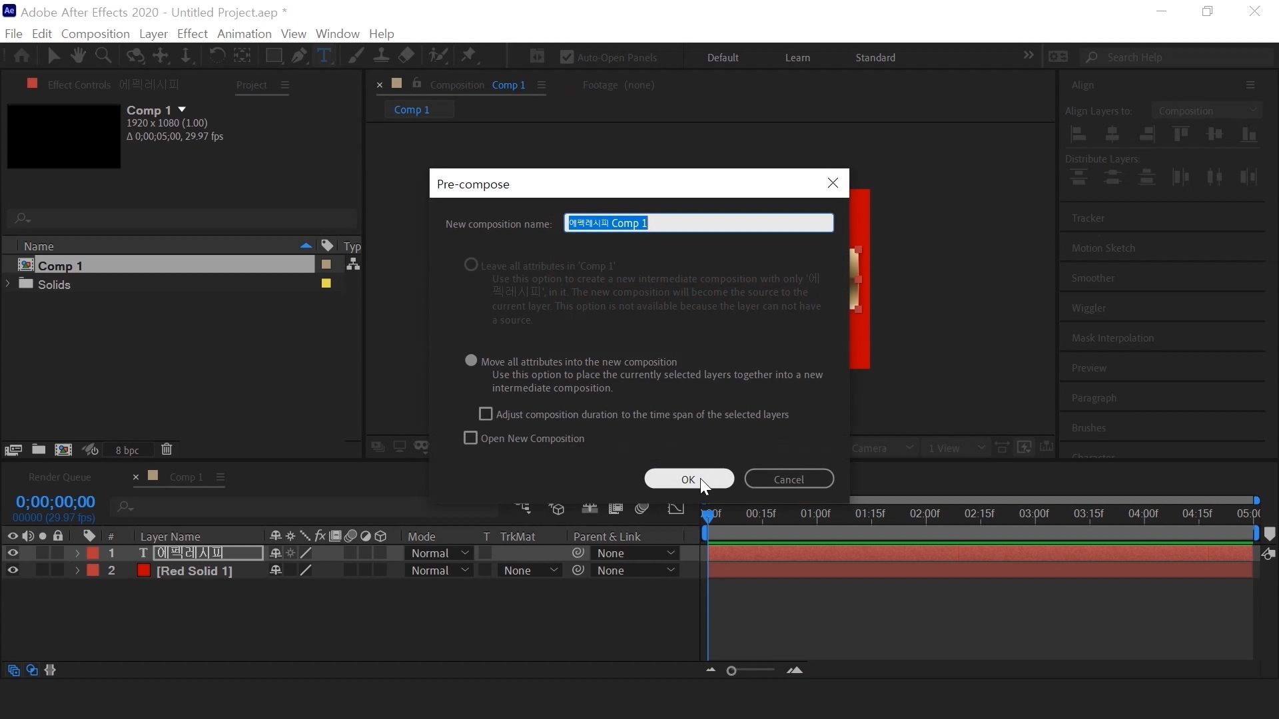Select the Zoom magnifier tool

click(103, 56)
